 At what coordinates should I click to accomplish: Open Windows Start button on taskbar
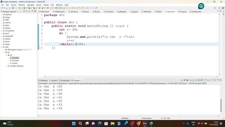[x=74, y=123]
